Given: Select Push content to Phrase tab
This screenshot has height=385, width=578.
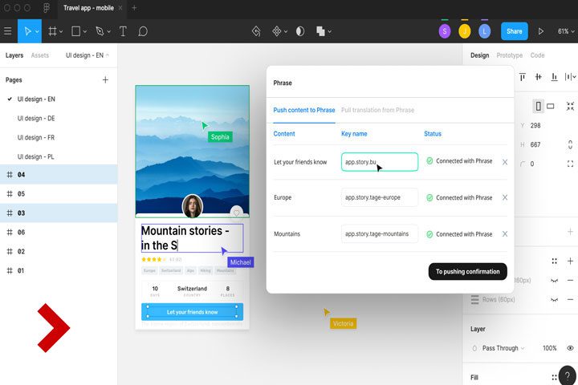Looking at the screenshot, I should point(304,110).
